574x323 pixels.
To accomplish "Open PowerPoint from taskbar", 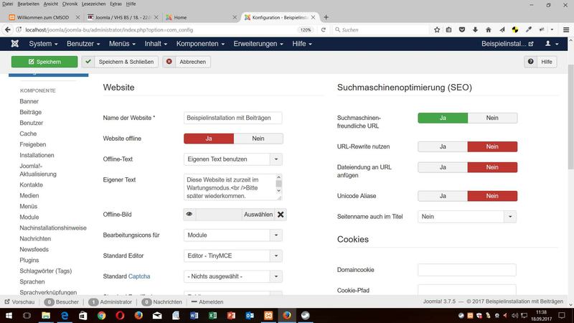I will 231,315.
